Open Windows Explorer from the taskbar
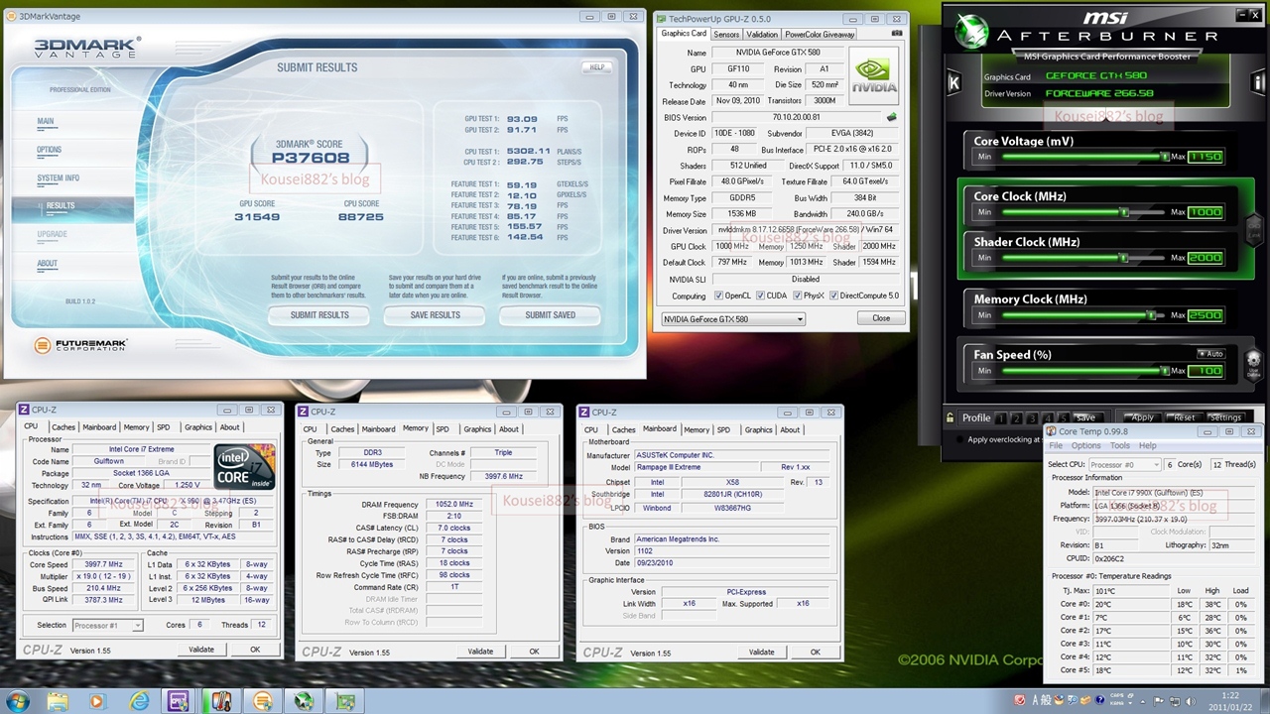Screen dimensions: 1270x714 click(58, 701)
